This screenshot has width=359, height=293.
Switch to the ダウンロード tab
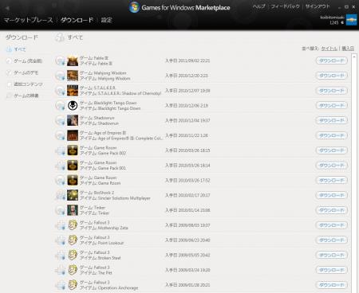[x=77, y=20]
